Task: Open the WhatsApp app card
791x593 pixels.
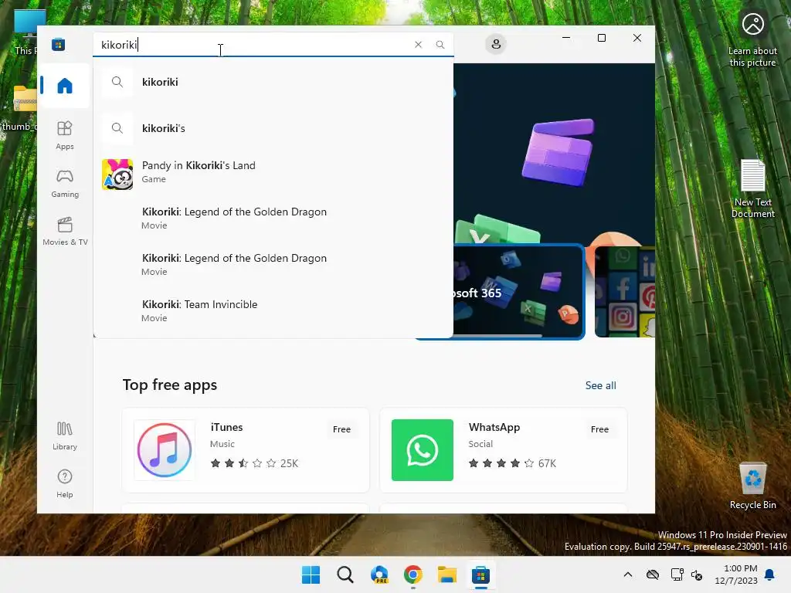Action: pyautogui.click(x=504, y=450)
